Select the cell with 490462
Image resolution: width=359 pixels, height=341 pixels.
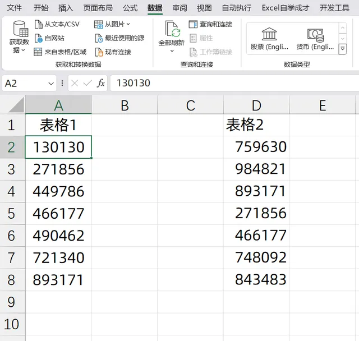(x=58, y=236)
